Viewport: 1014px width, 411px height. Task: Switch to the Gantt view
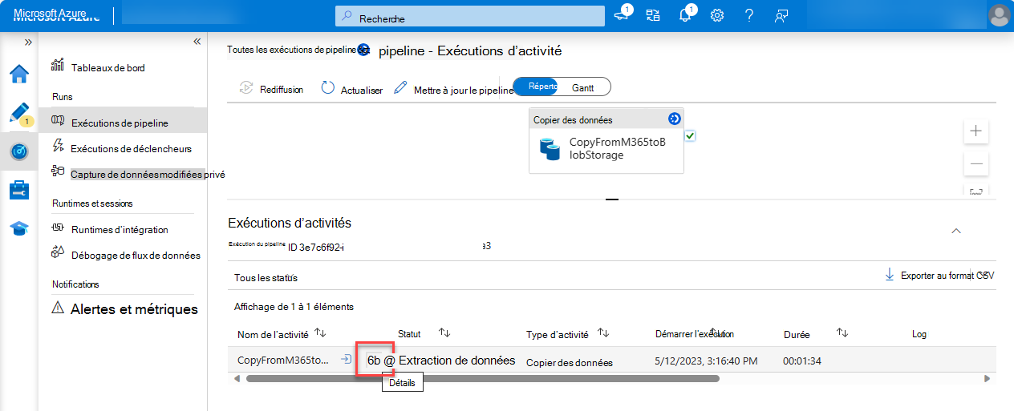pyautogui.click(x=583, y=87)
